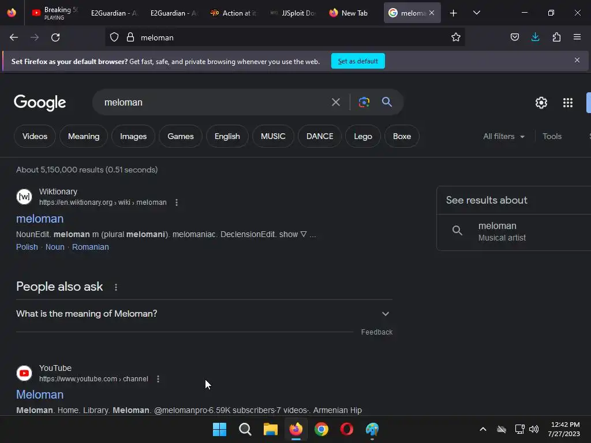
Task: Jump to Noun section link
Action: point(55,247)
